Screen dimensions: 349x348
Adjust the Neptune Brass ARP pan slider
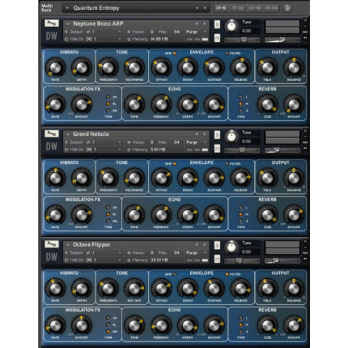[x=242, y=40]
